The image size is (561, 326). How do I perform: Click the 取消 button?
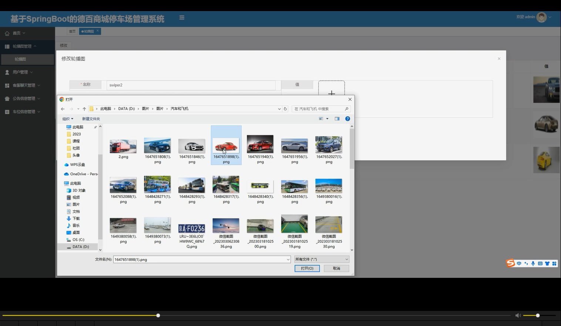click(336, 269)
